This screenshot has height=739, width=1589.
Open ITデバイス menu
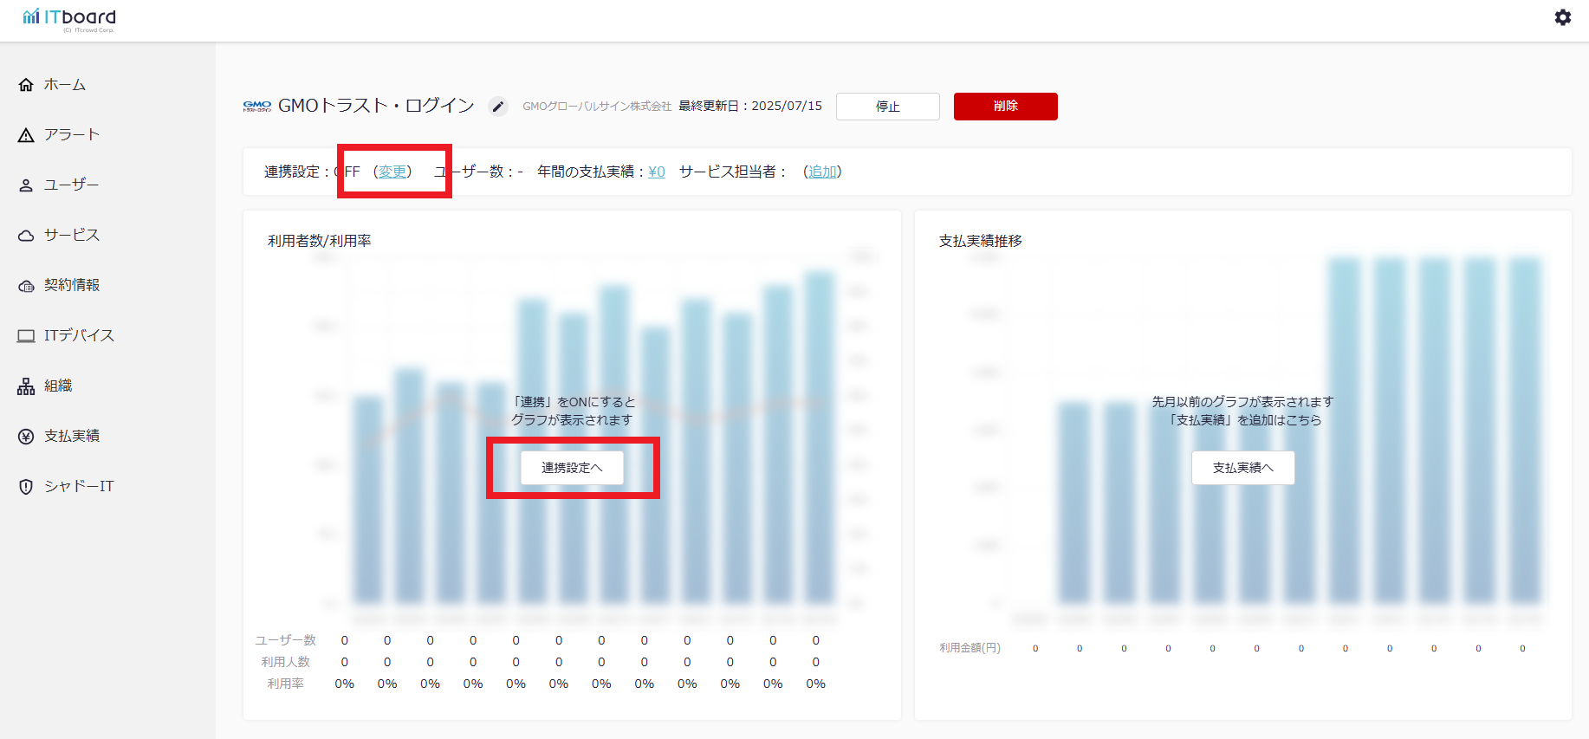click(79, 336)
